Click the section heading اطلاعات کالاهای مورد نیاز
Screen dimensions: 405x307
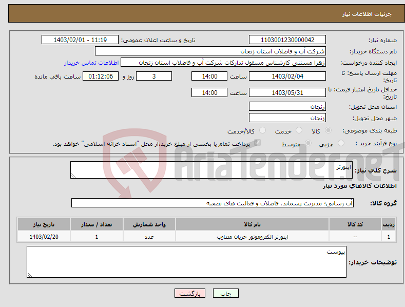click(359, 186)
